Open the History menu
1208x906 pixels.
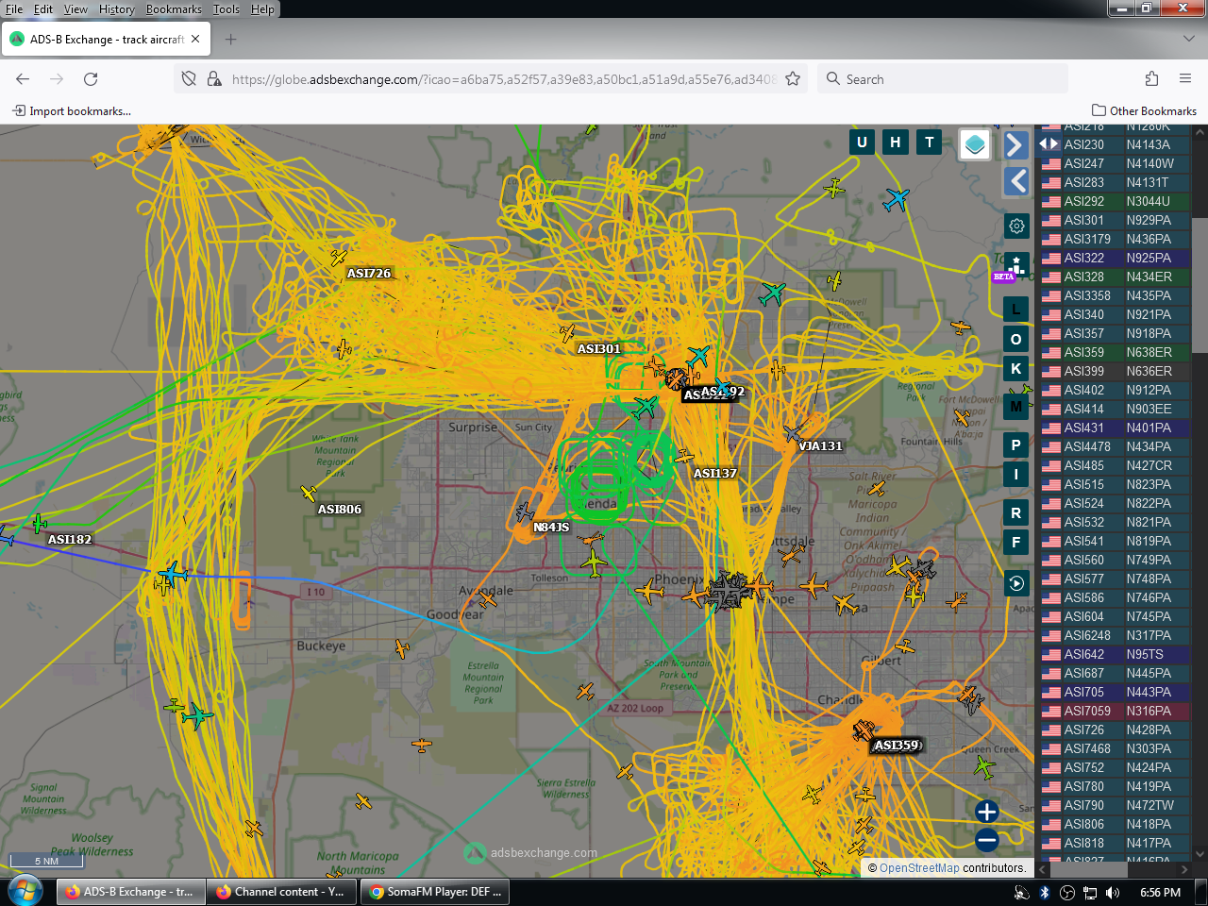click(x=117, y=9)
